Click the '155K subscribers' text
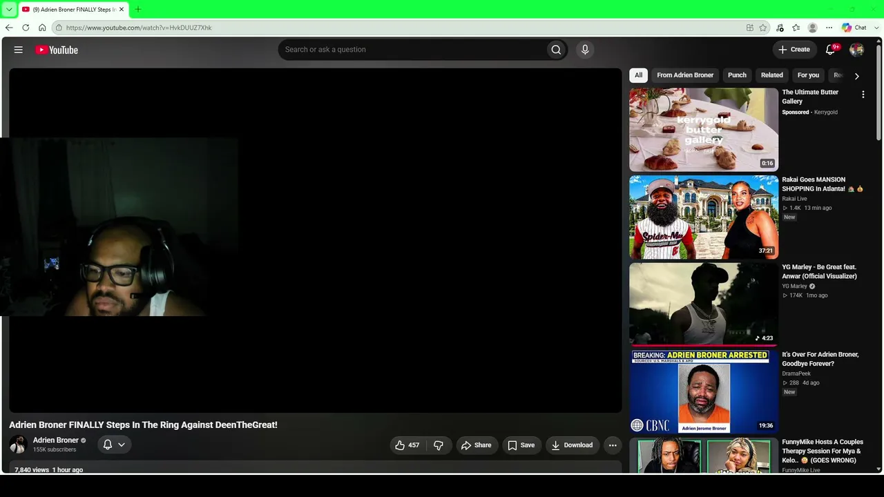This screenshot has height=497, width=884. click(x=55, y=450)
